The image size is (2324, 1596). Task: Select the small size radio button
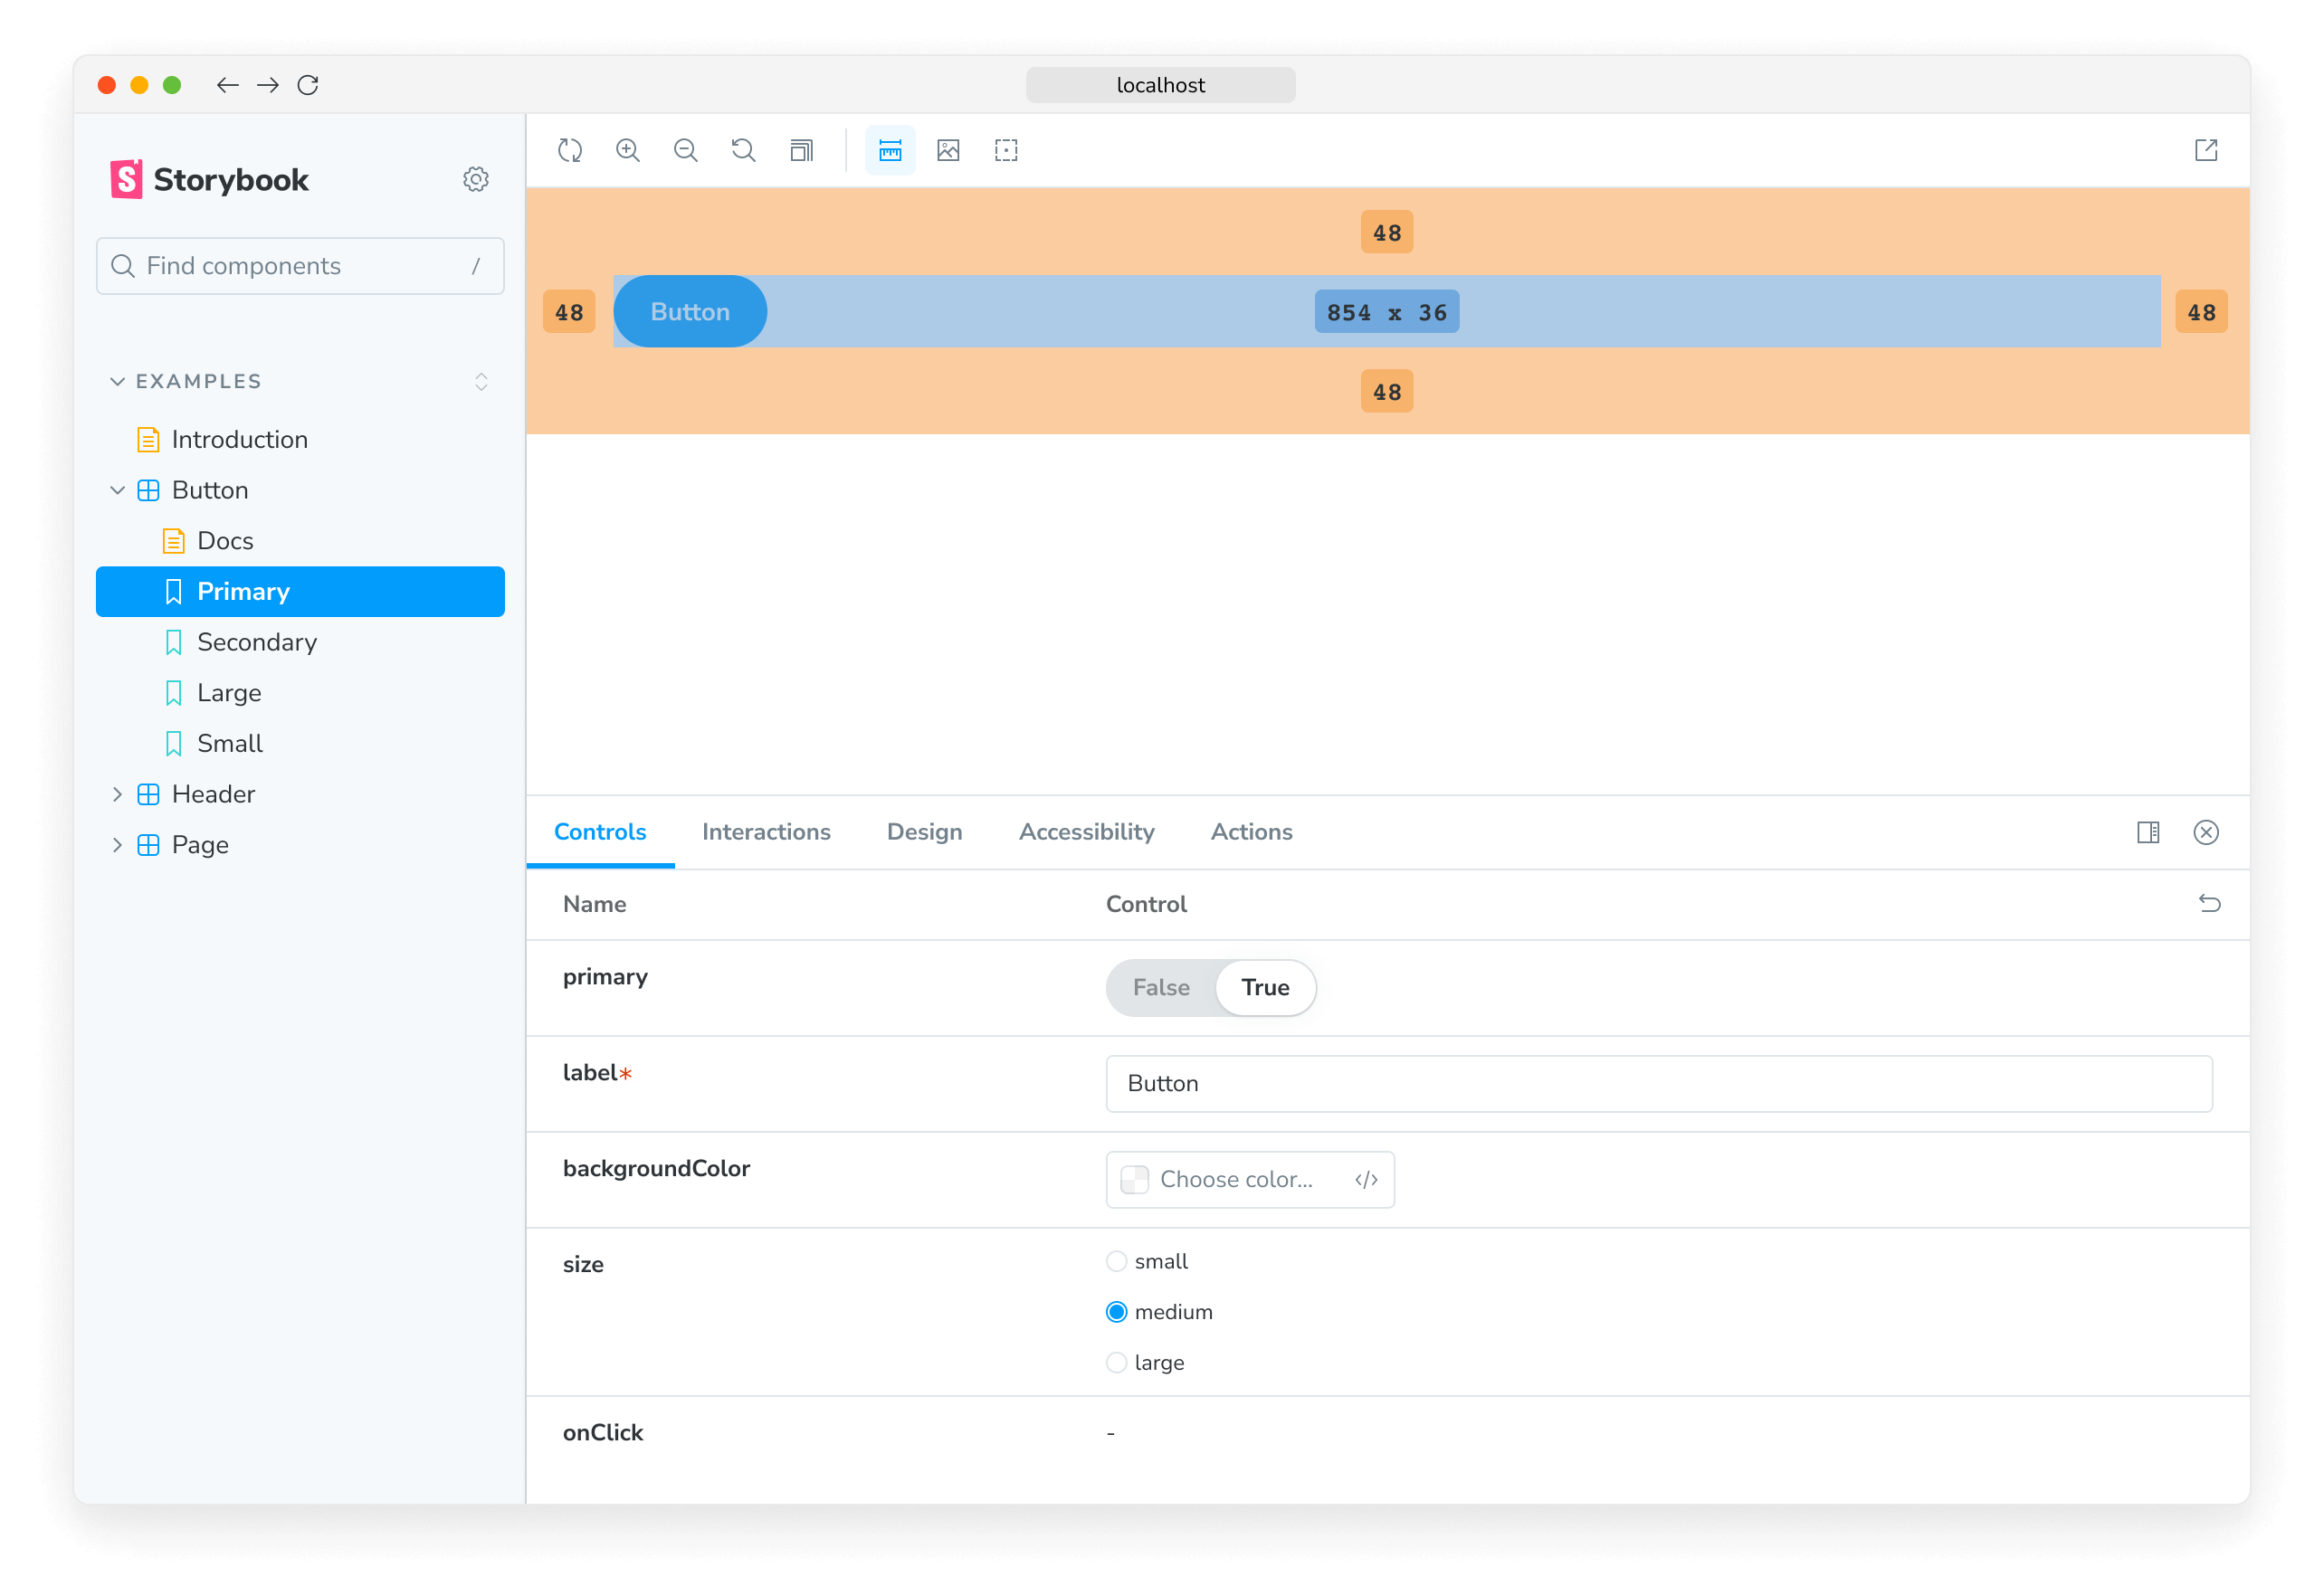coord(1118,1259)
